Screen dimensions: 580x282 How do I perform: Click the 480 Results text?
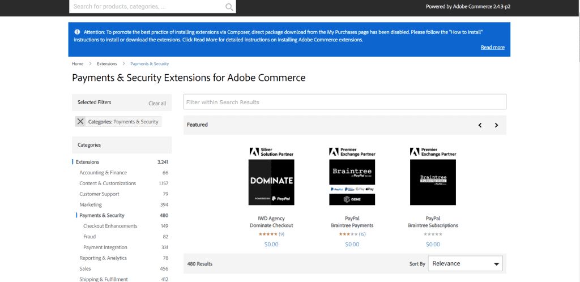coord(200,264)
